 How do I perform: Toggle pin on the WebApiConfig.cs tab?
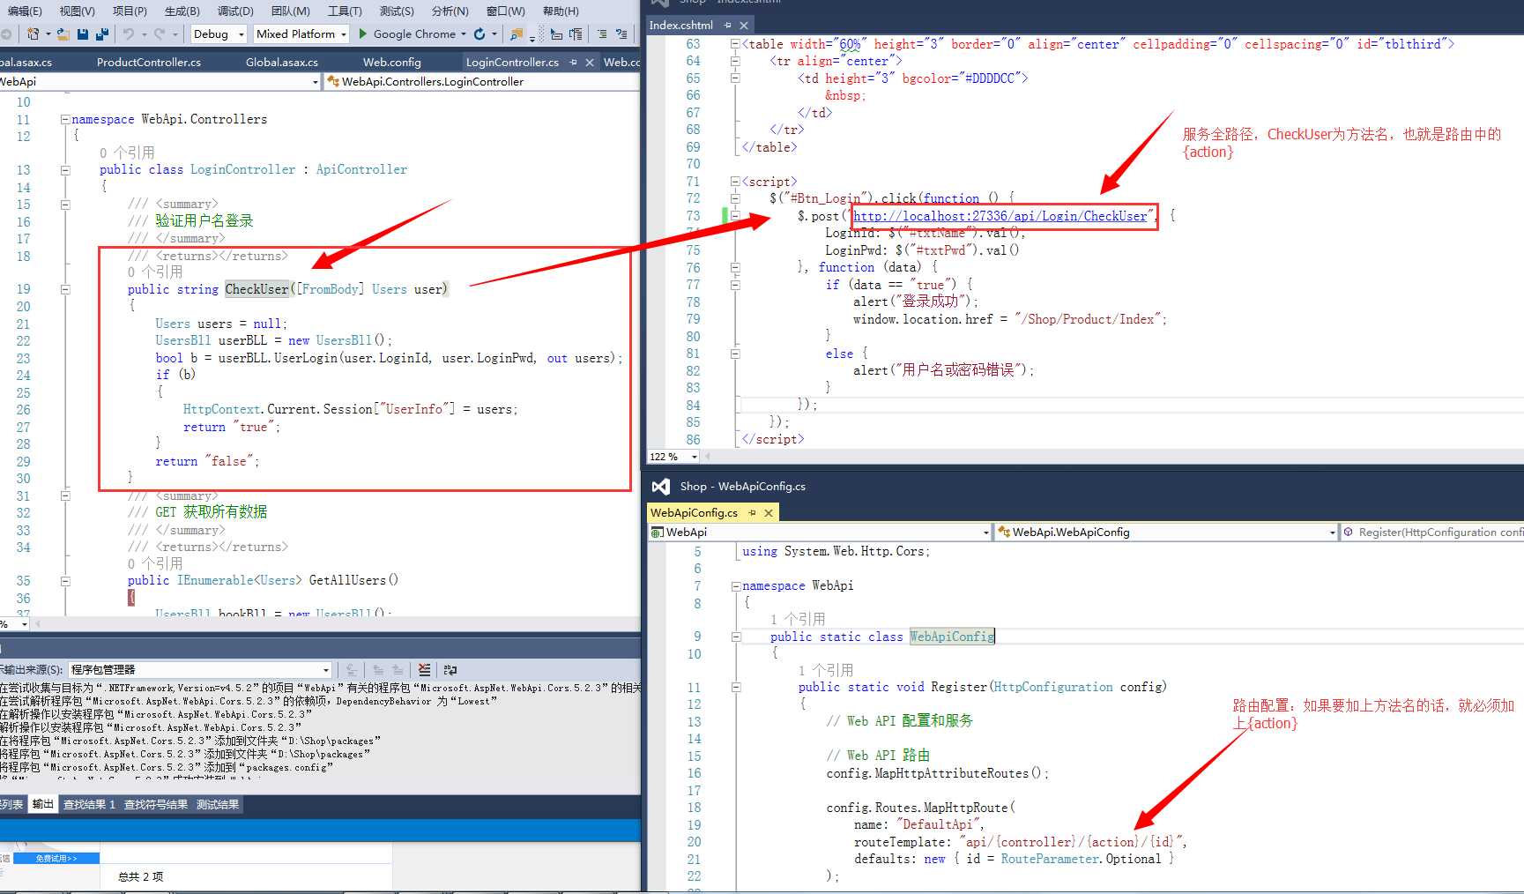click(752, 513)
